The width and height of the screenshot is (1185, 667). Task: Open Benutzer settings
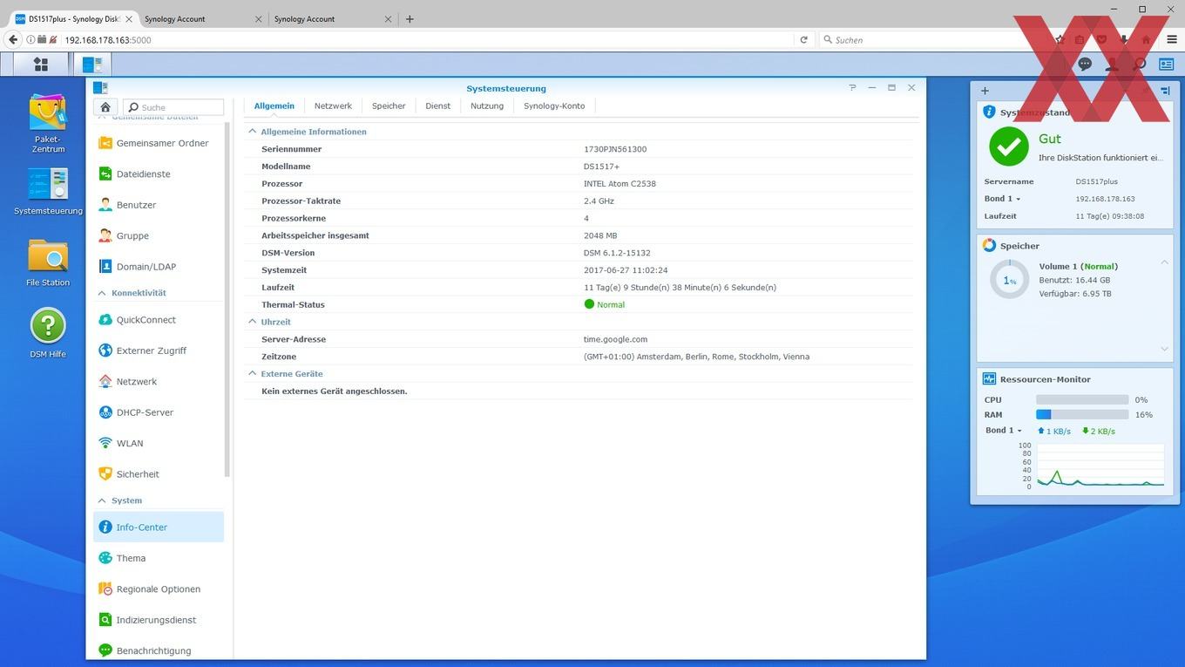point(159,205)
